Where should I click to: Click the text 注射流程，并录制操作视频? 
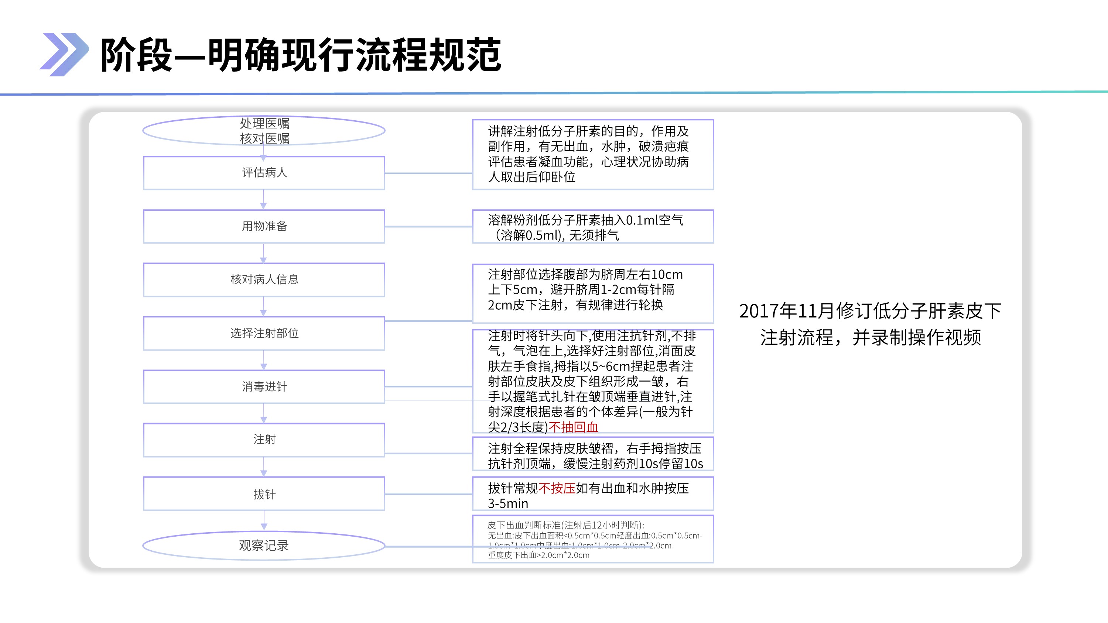tap(871, 337)
